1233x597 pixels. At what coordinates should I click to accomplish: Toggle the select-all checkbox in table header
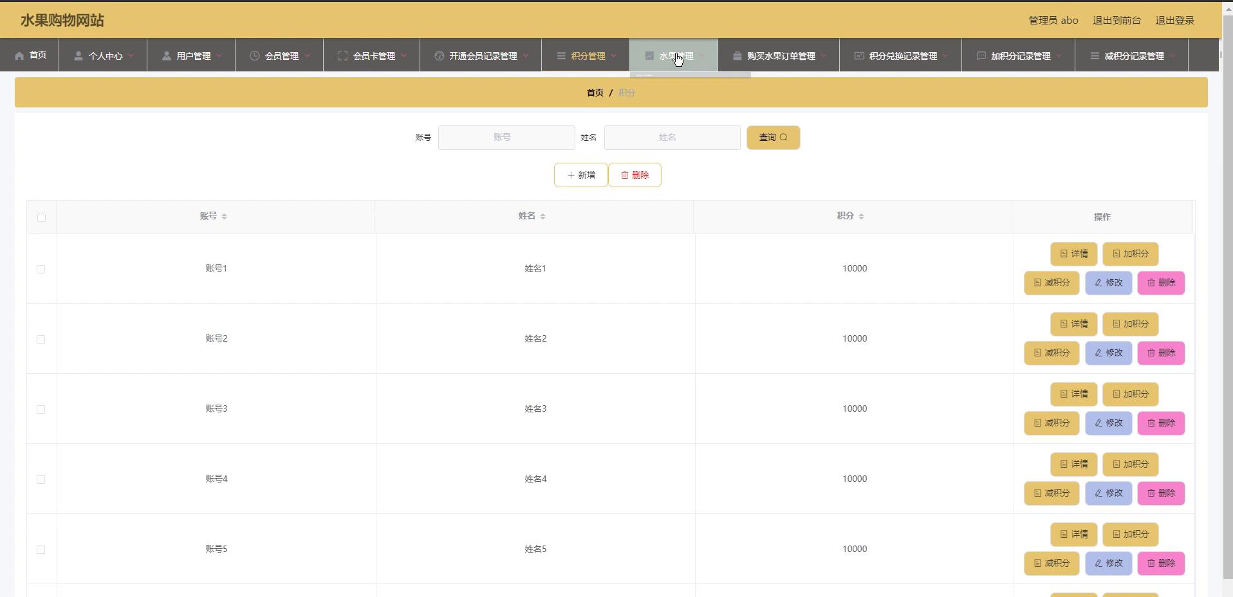pyautogui.click(x=41, y=217)
